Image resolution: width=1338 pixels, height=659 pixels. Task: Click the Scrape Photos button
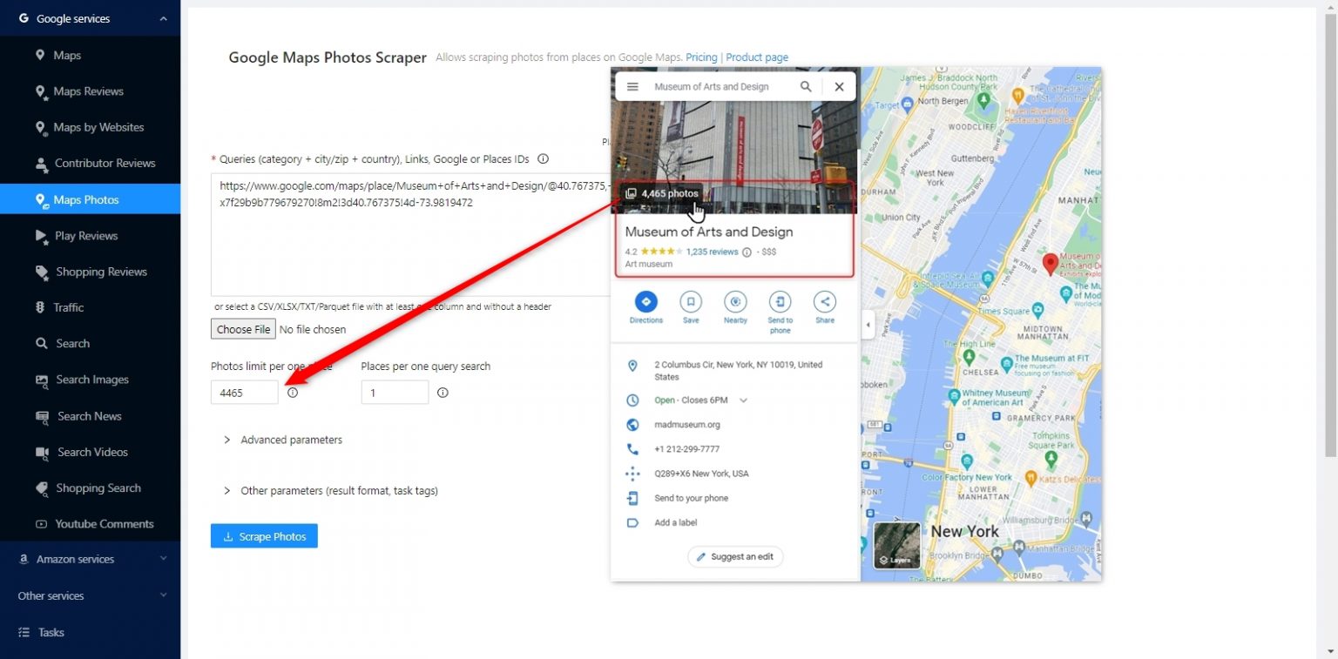coord(264,535)
